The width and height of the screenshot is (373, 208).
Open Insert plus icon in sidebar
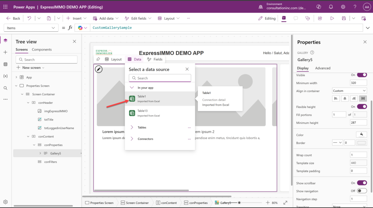click(5, 52)
